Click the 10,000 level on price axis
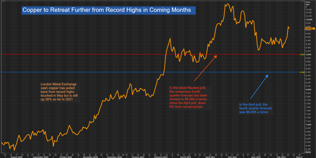Image resolution: width=316 pixels, height=158 pixels. coord(308,20)
